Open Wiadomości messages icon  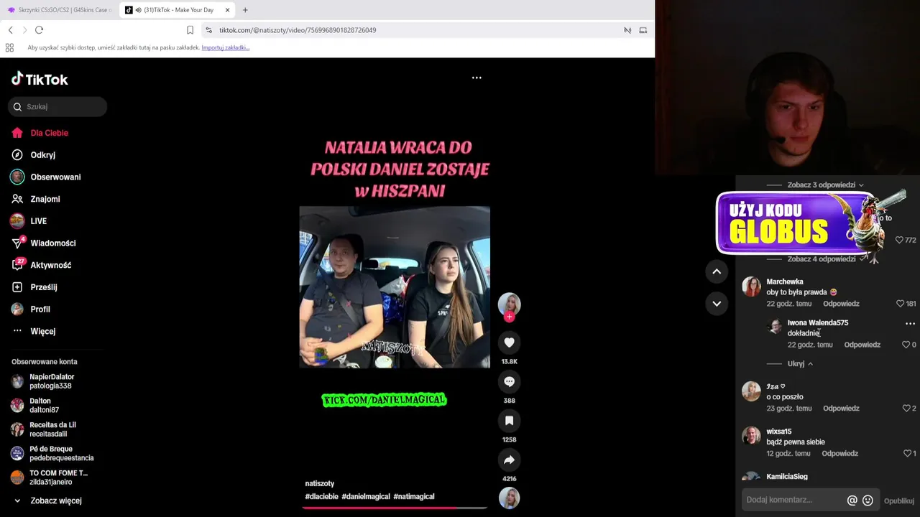point(17,243)
